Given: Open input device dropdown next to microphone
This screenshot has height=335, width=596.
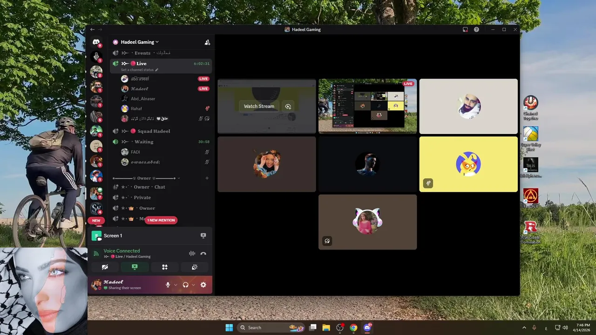Looking at the screenshot, I should point(176,285).
